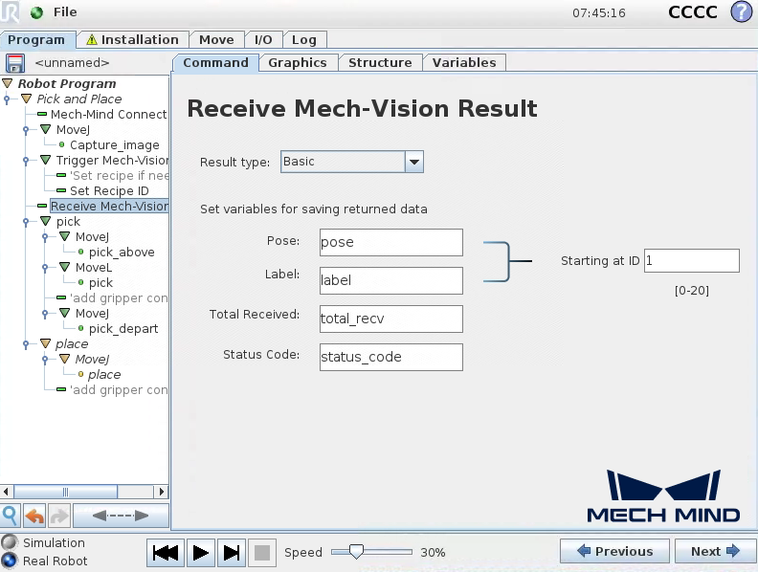Click the Starting at ID field
The image size is (758, 572).
tap(692, 261)
